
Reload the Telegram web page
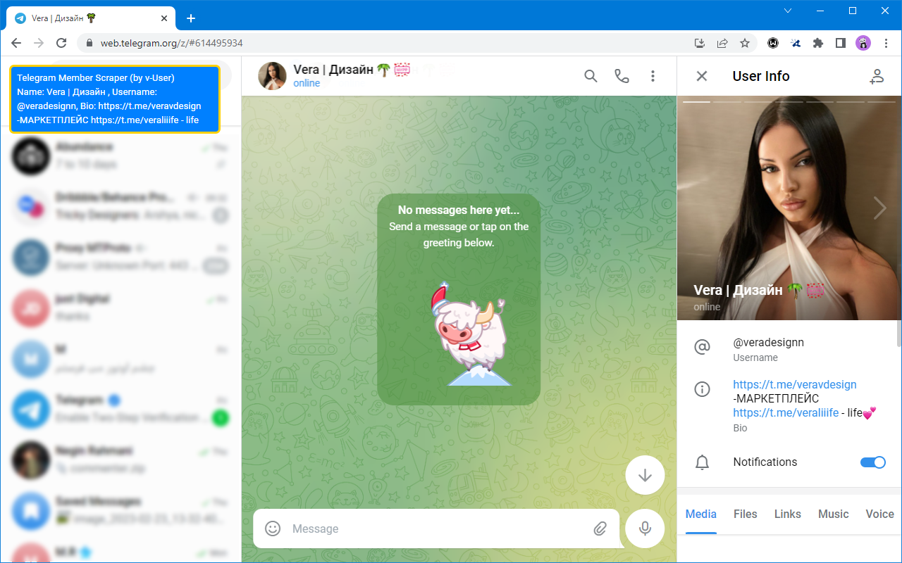(x=61, y=42)
